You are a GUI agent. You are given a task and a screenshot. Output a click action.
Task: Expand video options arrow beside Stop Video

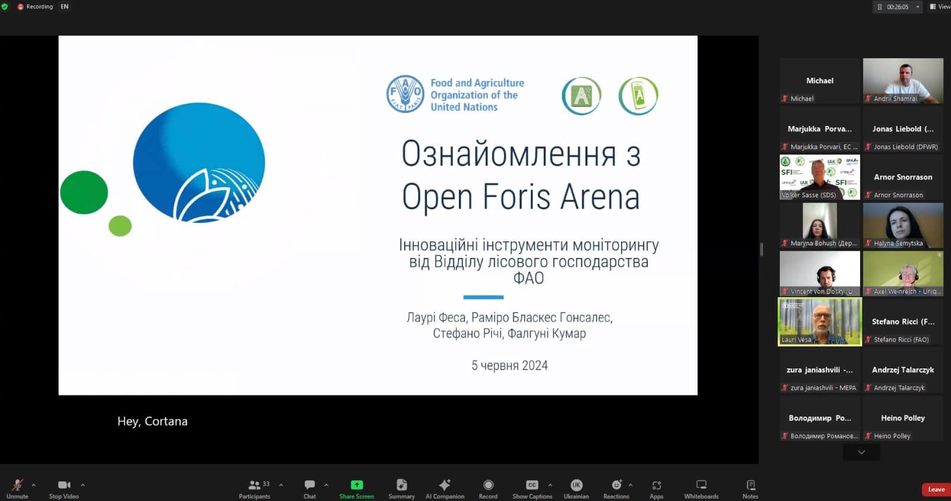pos(83,485)
